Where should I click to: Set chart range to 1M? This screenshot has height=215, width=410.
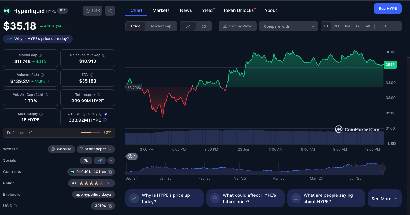click(x=347, y=26)
